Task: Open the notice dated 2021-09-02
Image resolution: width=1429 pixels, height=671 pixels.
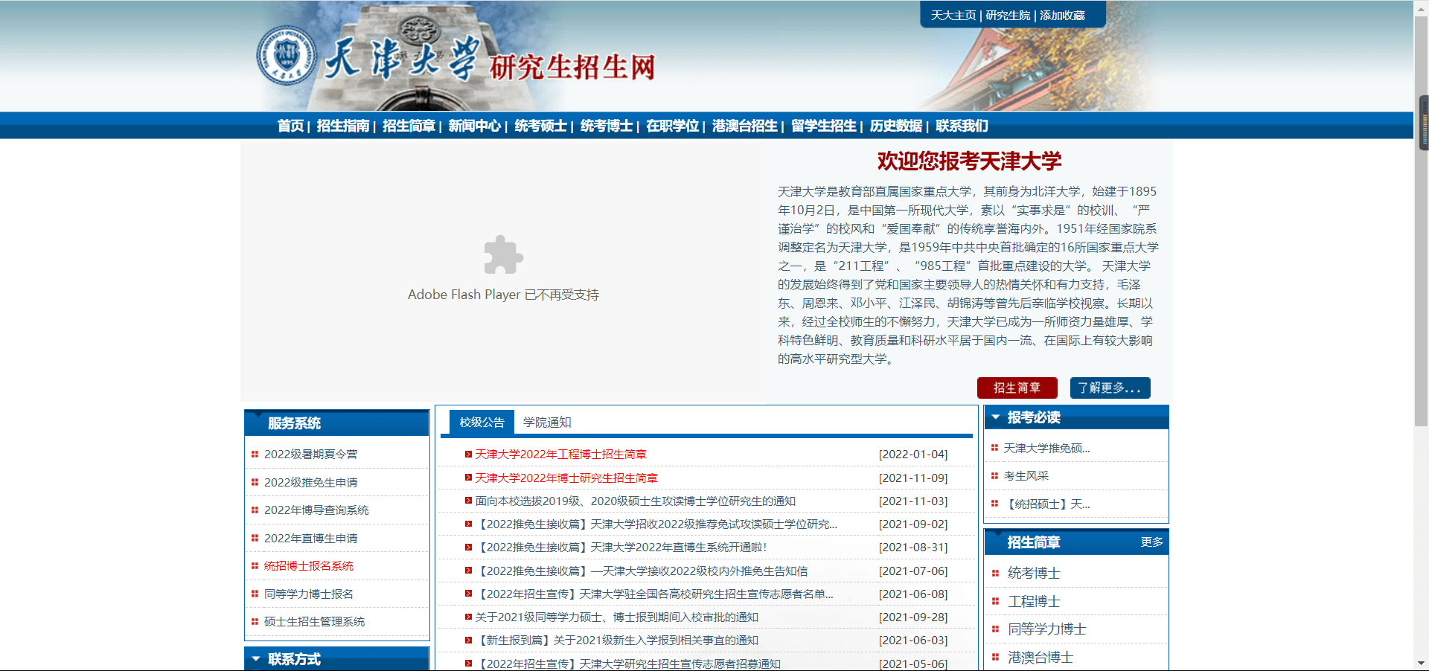Action: pyautogui.click(x=656, y=524)
